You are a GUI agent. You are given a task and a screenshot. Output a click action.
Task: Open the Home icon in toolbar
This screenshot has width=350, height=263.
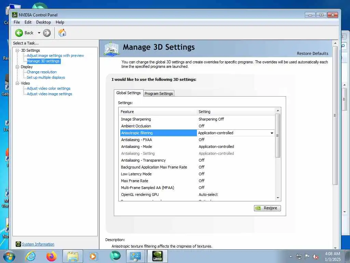pos(62,33)
